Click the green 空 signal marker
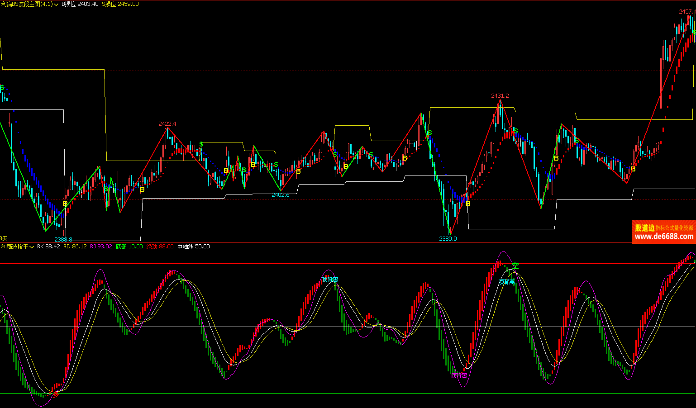696x408 pixels. click(x=515, y=266)
